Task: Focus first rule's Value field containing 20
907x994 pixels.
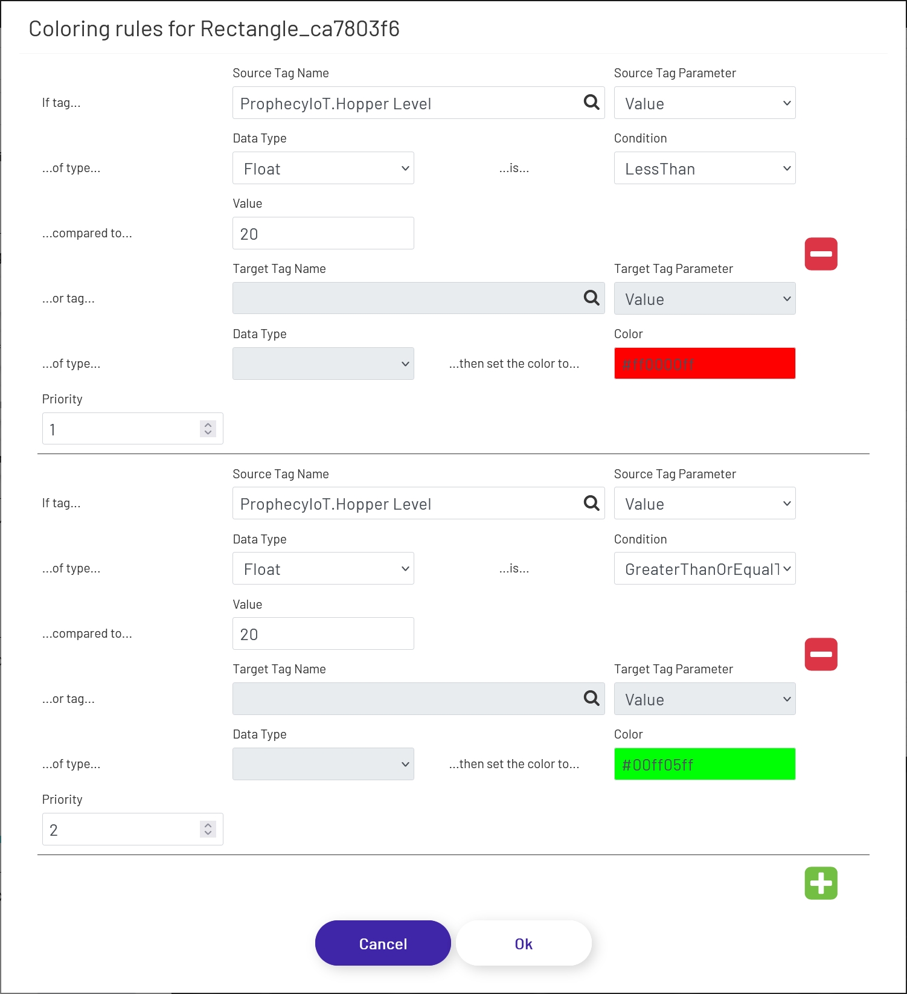Action: tap(323, 234)
